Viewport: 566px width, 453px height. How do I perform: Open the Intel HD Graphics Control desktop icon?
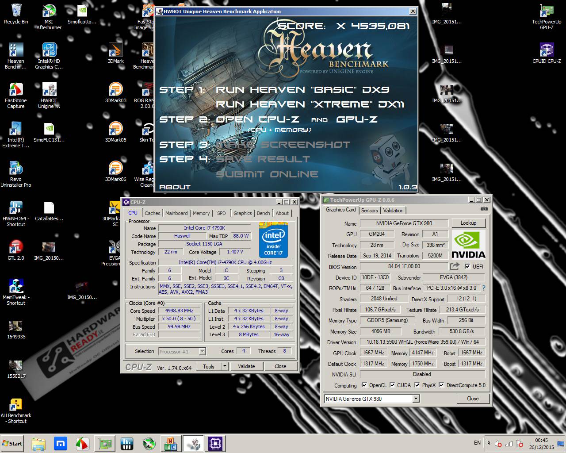[x=49, y=56]
